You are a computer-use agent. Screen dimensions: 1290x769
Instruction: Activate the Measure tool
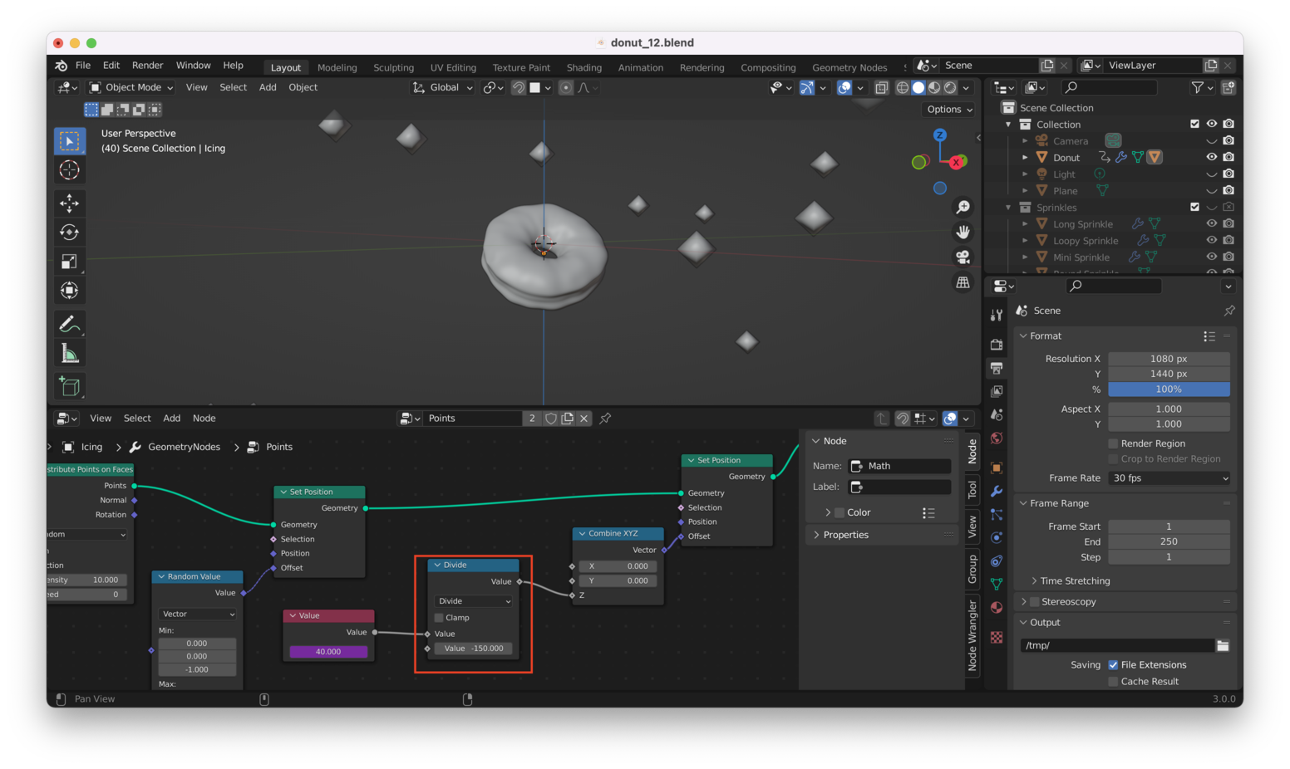70,354
